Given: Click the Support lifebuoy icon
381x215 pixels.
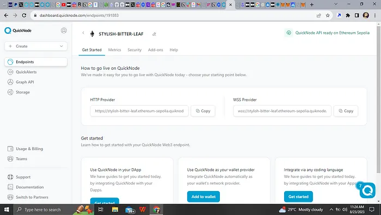Looking at the screenshot, I should pos(10,177).
